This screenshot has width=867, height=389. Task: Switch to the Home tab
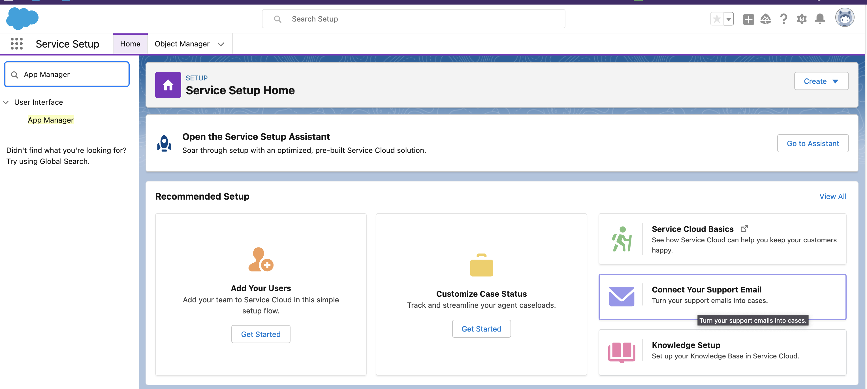click(131, 44)
